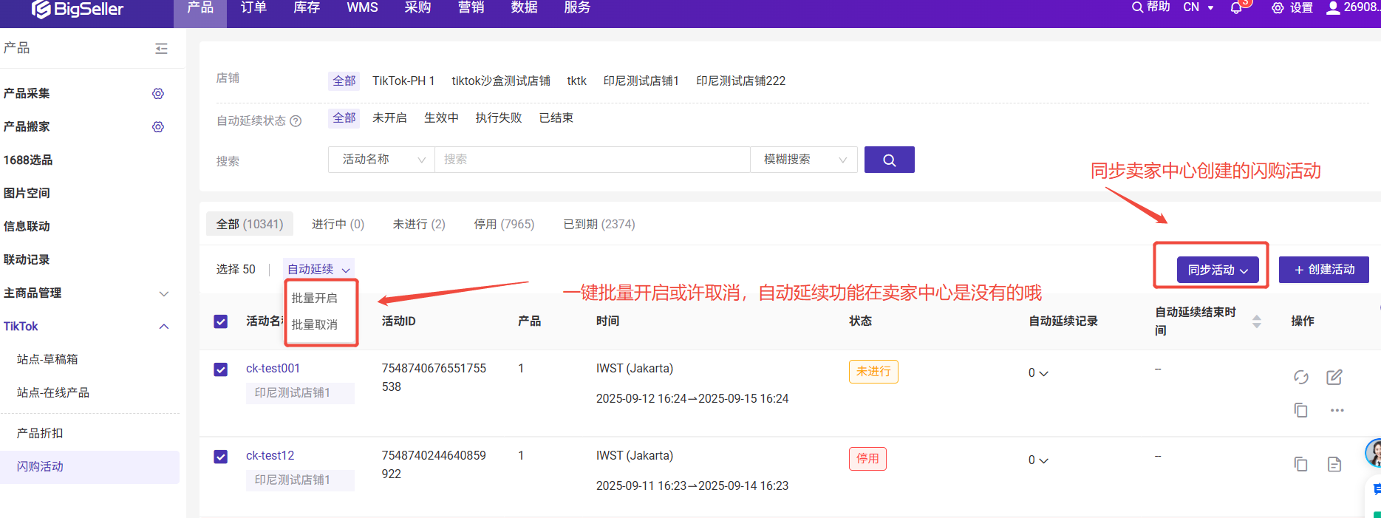The height and width of the screenshot is (518, 1381).
Task: Expand the 同步活动 dropdown button
Action: click(1217, 270)
